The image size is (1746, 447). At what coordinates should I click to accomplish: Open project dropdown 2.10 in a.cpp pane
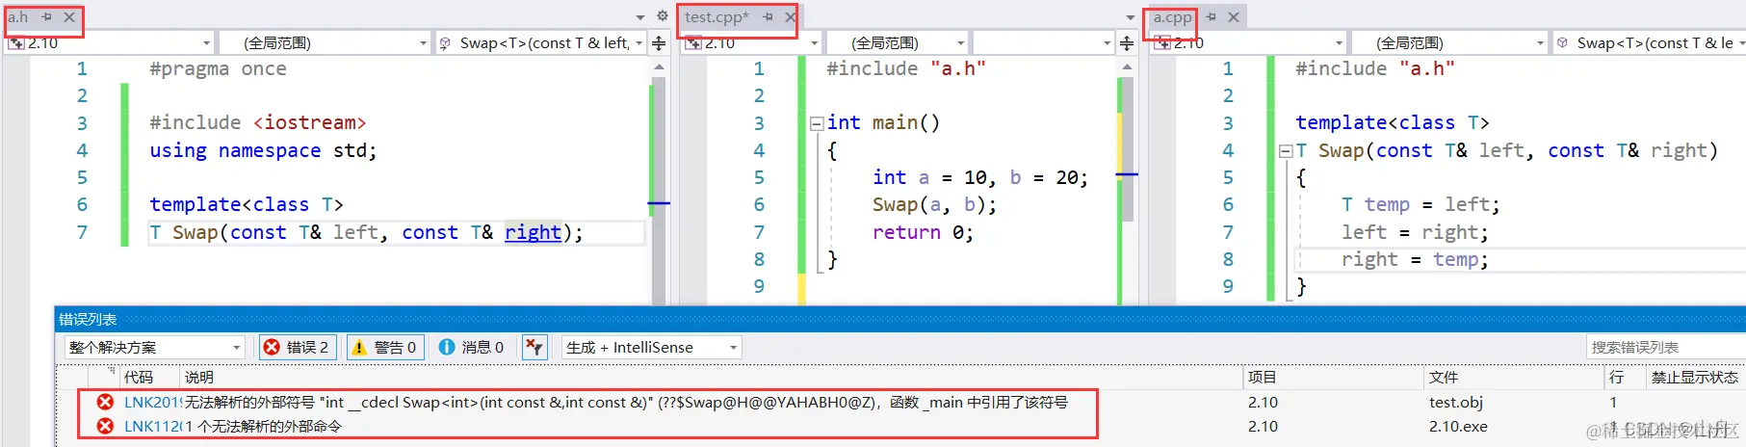[1248, 43]
